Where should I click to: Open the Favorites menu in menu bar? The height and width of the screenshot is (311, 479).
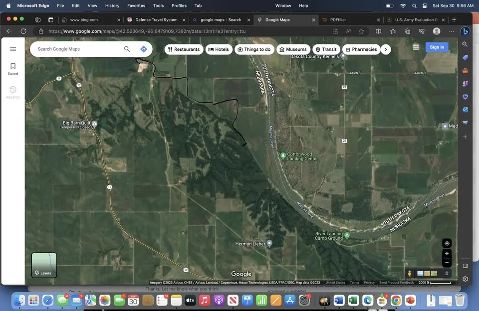pyautogui.click(x=136, y=5)
